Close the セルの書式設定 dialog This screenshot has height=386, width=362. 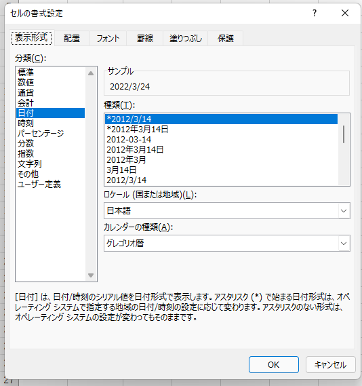pyautogui.click(x=345, y=13)
